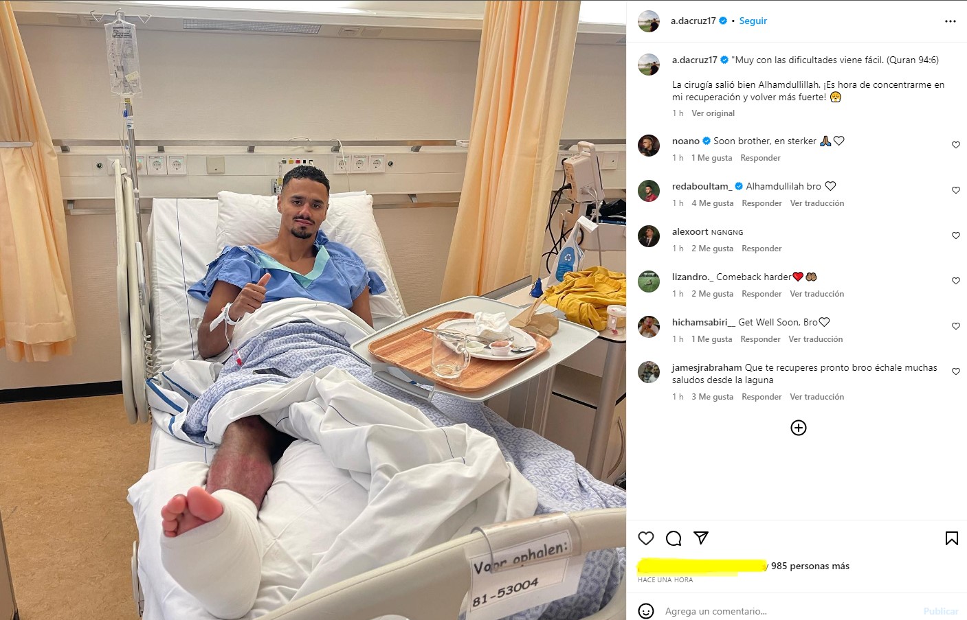Open the three-dot more options menu
967x620 pixels.
951,21
